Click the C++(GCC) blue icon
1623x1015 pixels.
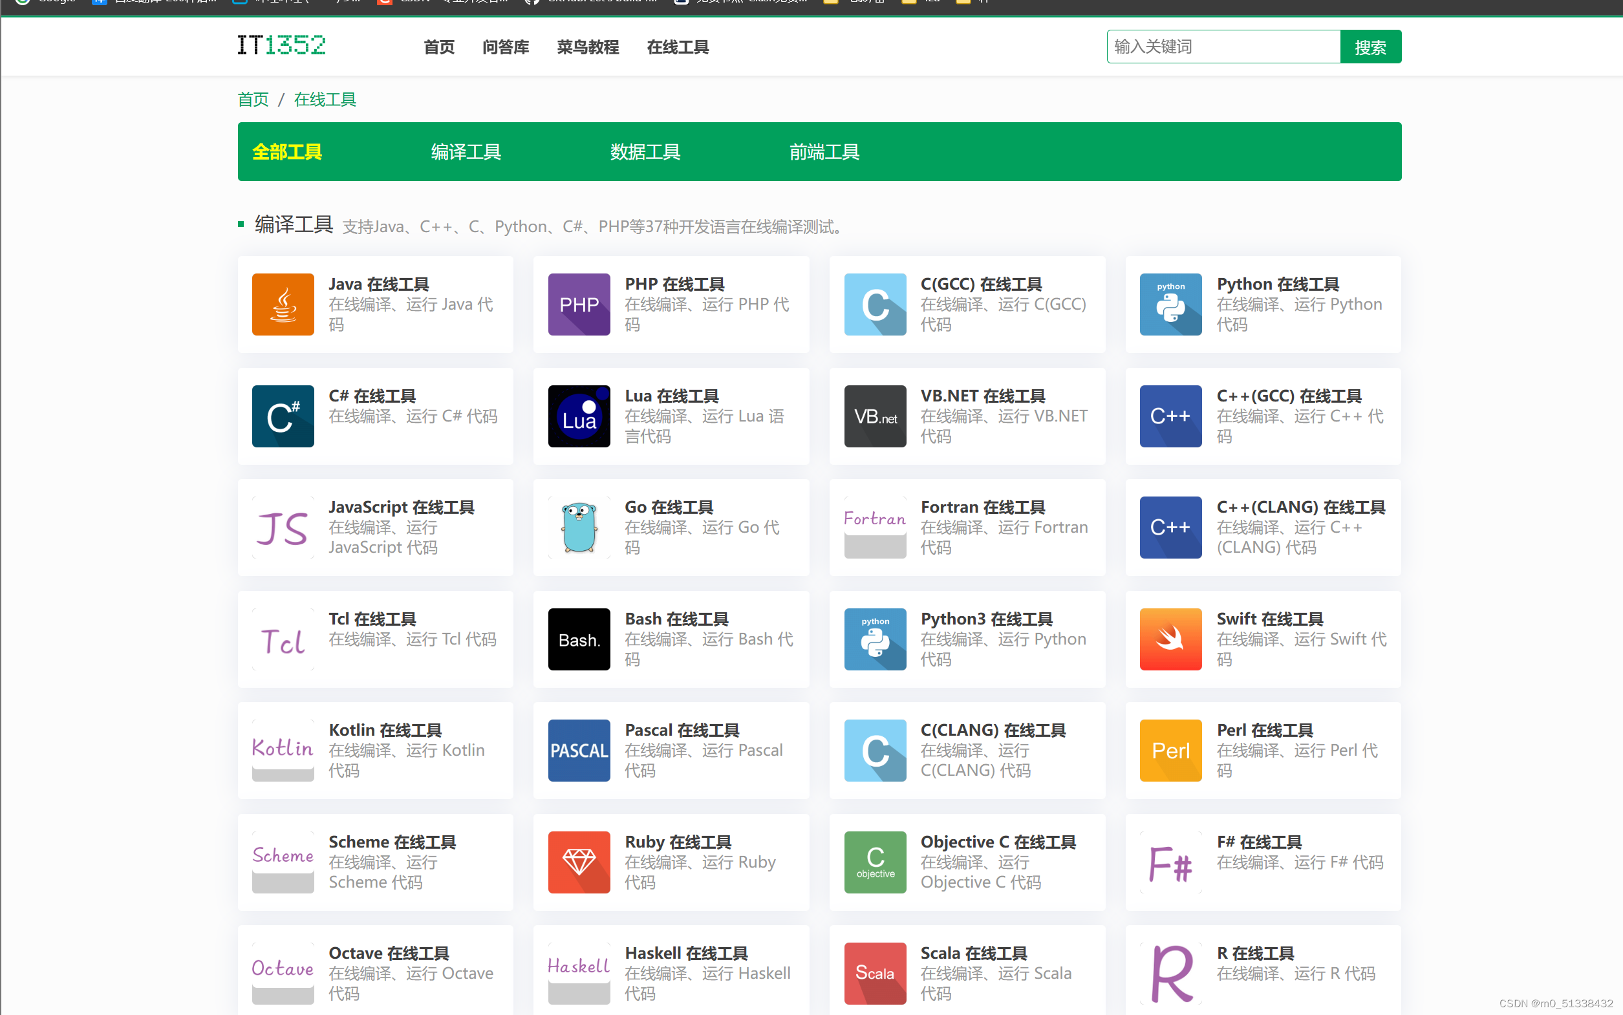tap(1170, 416)
